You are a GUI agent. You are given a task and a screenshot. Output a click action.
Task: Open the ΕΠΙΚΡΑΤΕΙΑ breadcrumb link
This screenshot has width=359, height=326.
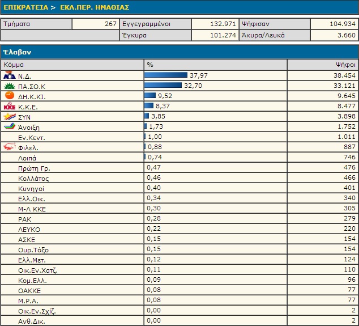coord(25,7)
